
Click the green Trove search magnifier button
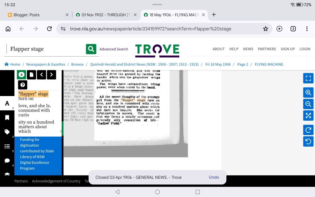(91, 49)
